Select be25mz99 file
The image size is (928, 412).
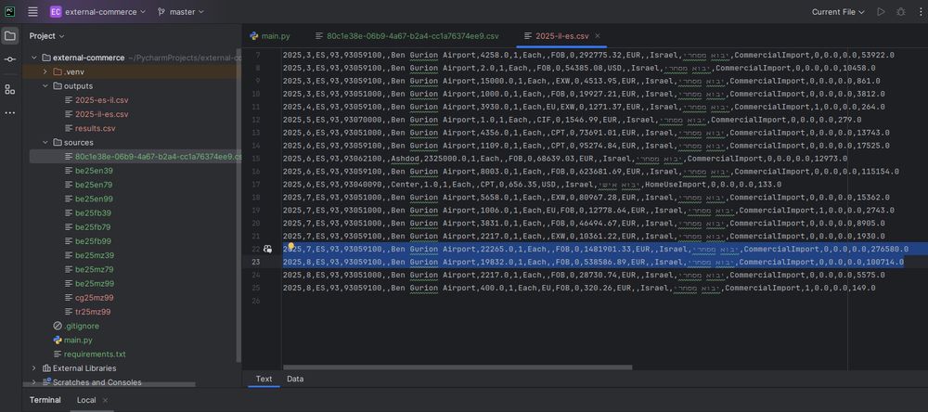tap(94, 284)
